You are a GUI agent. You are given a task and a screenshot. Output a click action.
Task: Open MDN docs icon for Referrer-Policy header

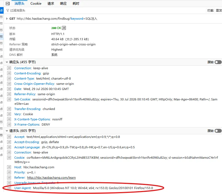tap(9, 94)
